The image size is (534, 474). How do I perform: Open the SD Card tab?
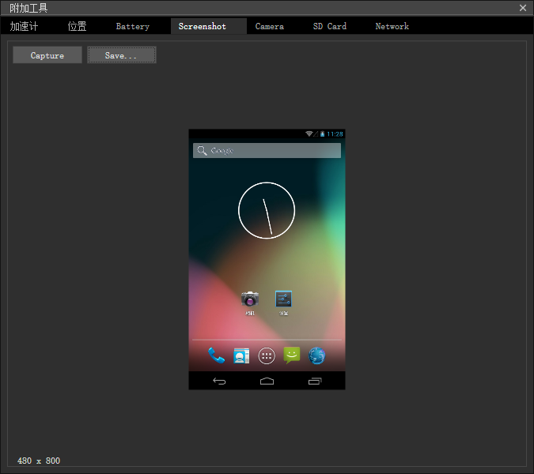click(330, 26)
